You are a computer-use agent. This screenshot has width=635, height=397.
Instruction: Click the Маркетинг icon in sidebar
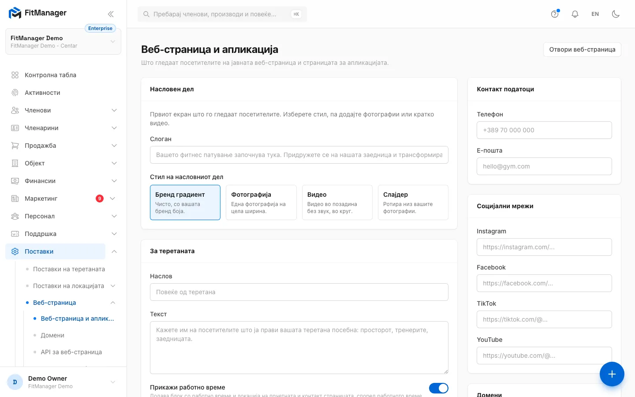click(15, 198)
